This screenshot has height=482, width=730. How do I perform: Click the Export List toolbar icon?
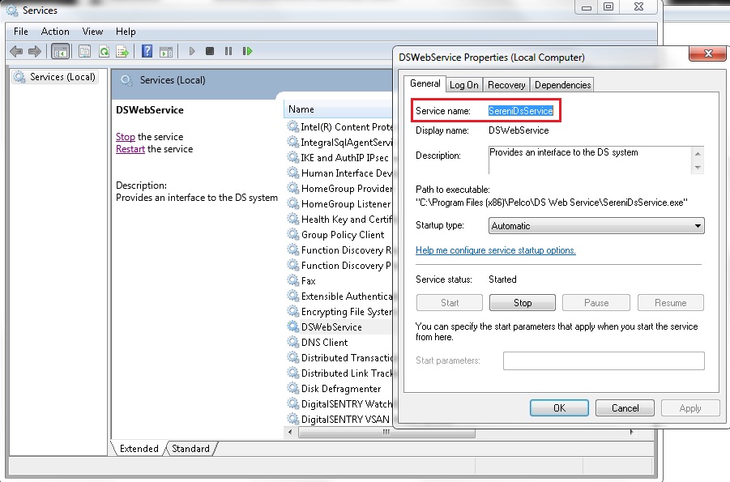[x=122, y=51]
